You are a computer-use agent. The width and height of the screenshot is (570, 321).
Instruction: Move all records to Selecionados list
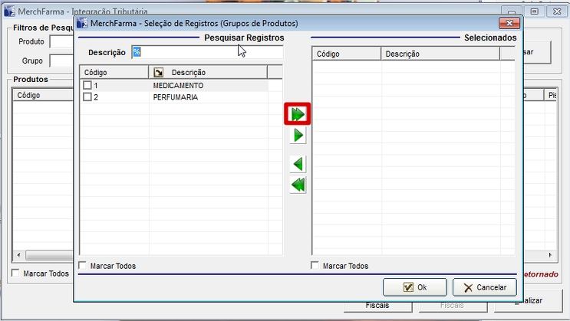[x=298, y=114]
